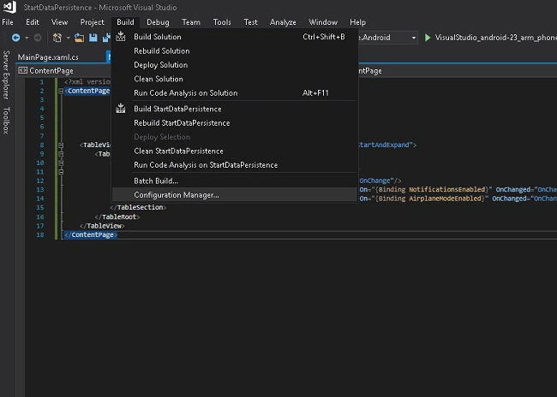Viewport: 557px width, 397px height.
Task: Choose Build Solution from the menu
Action: [x=235, y=37]
